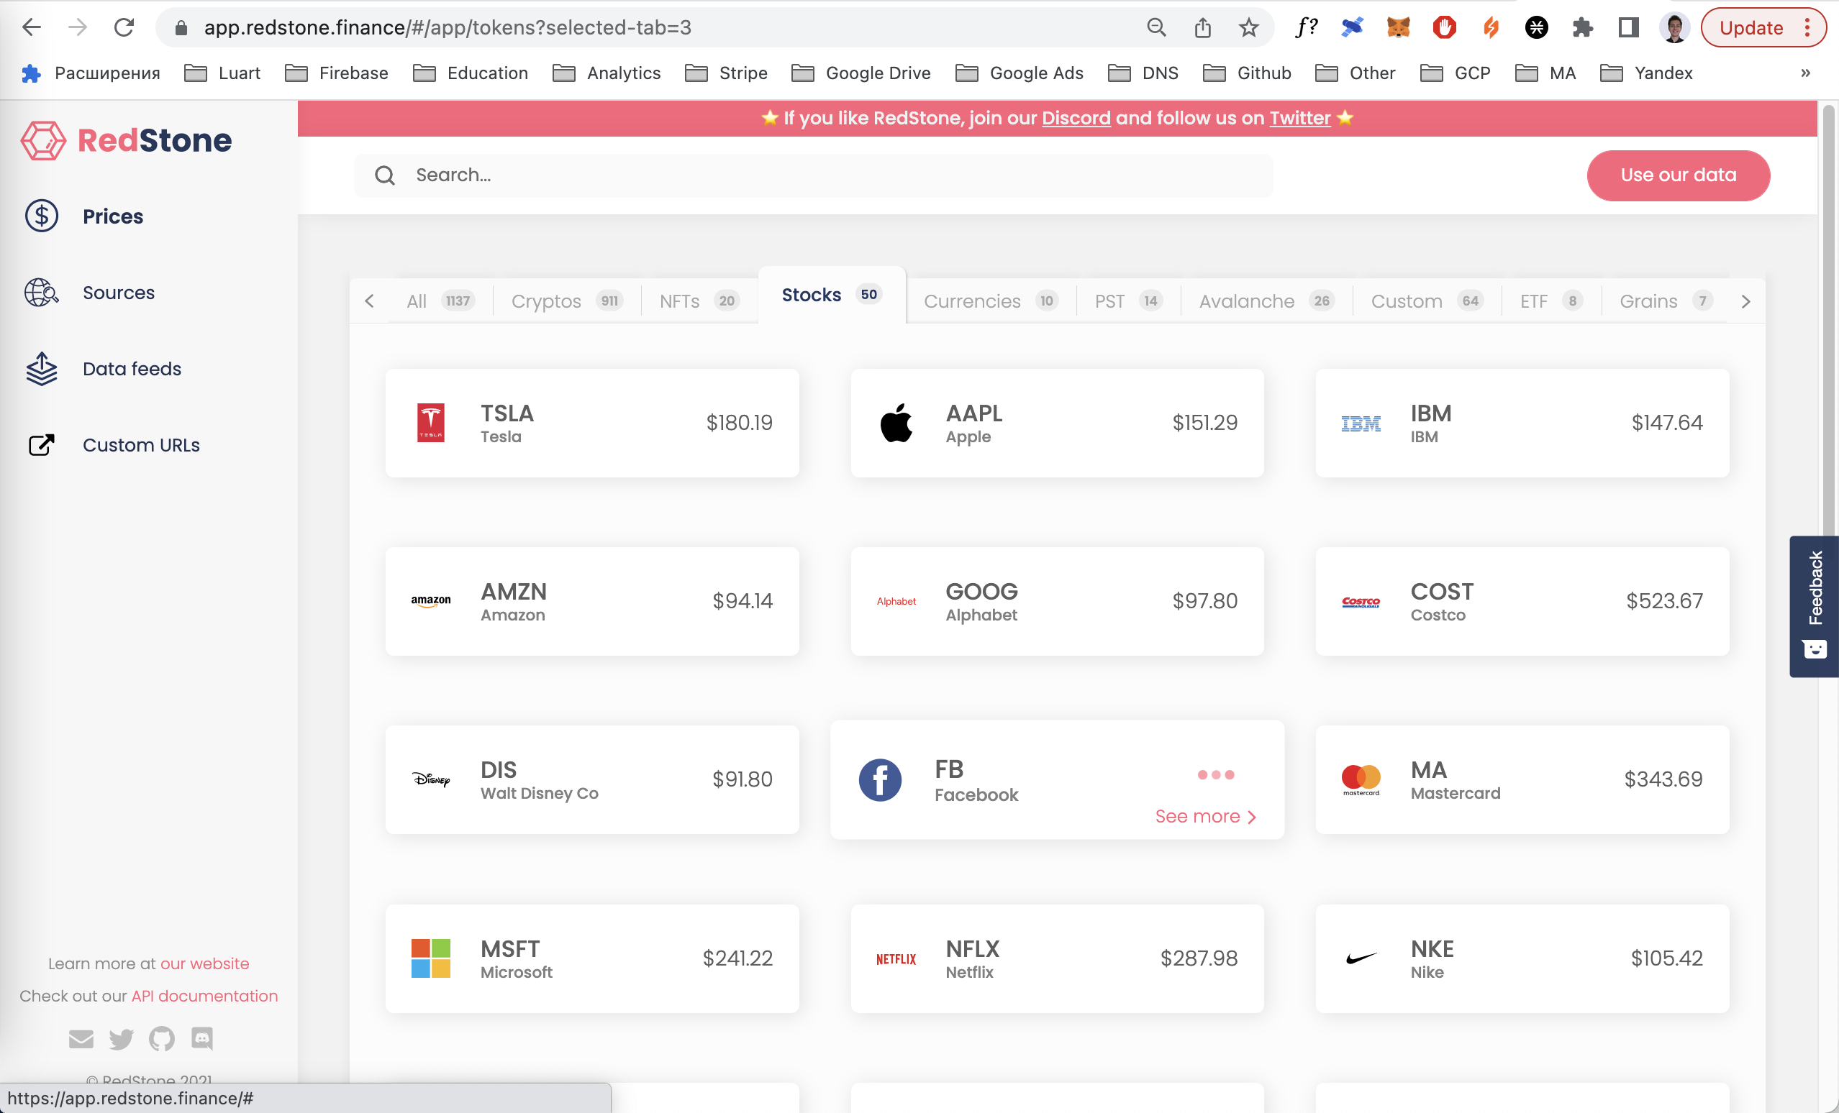Screen dimensions: 1839x1113
Task: Open MetaMask fox extension icon
Action: pos(1398,27)
